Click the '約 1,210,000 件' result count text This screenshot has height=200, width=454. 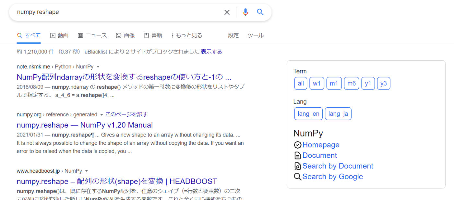[x=36, y=52]
